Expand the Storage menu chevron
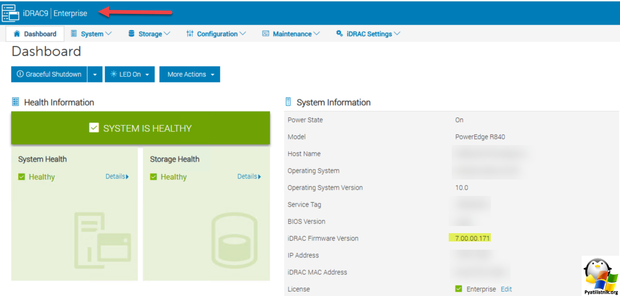Screen dimensions: 620x296 tap(167, 33)
